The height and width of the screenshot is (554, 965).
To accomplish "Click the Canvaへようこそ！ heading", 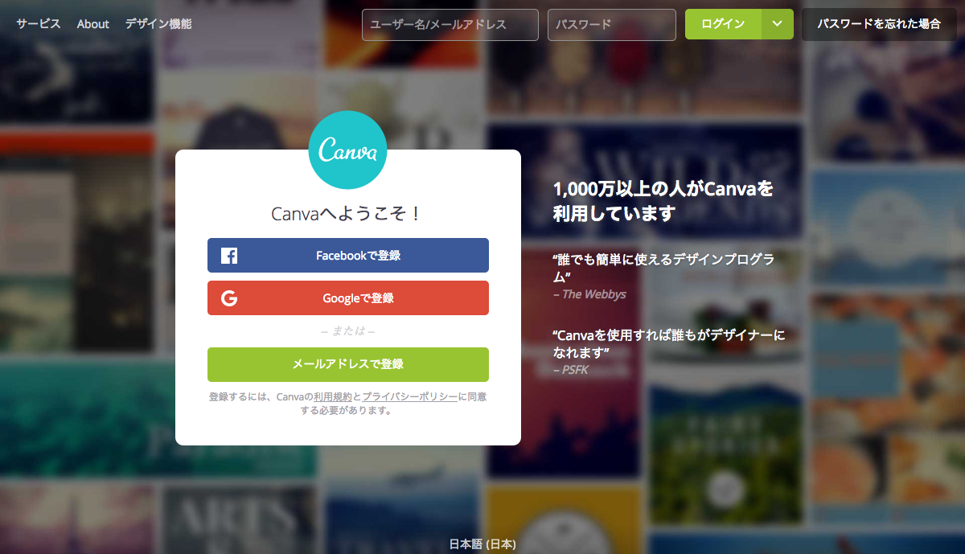I will (x=347, y=214).
